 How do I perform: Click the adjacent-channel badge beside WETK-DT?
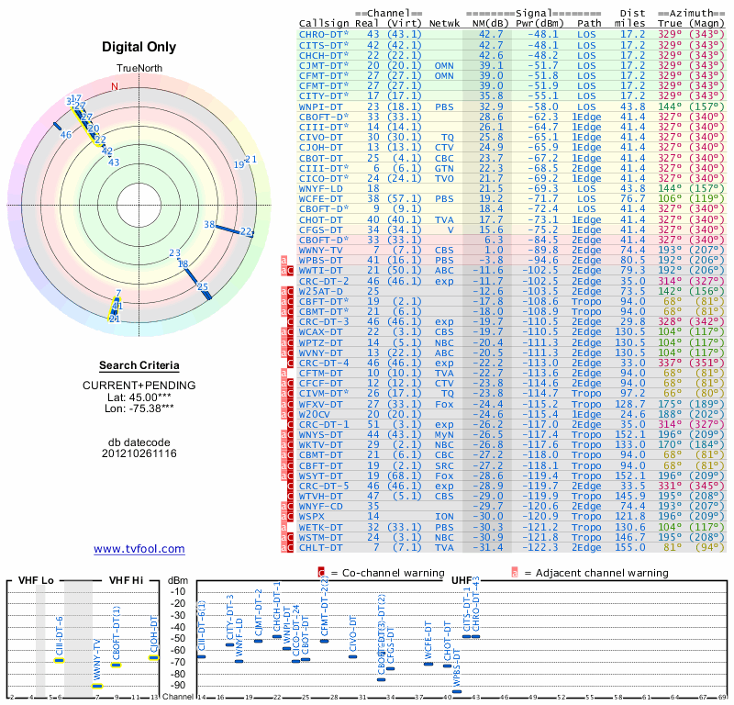[x=284, y=527]
